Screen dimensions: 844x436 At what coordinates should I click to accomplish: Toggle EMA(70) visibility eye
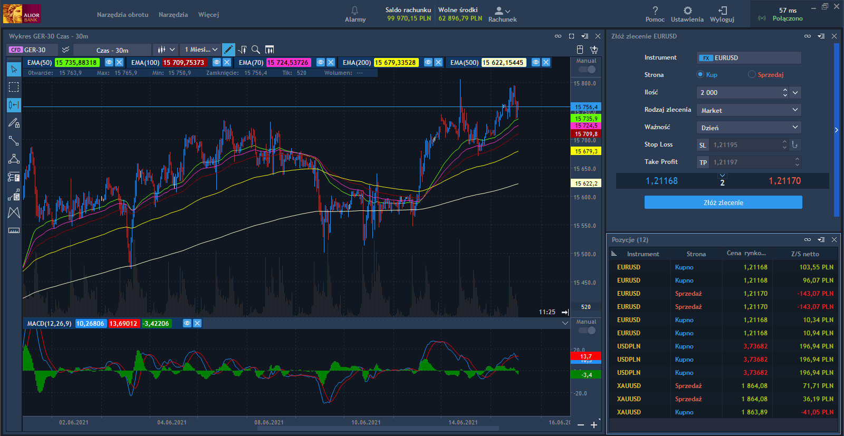pyautogui.click(x=321, y=62)
